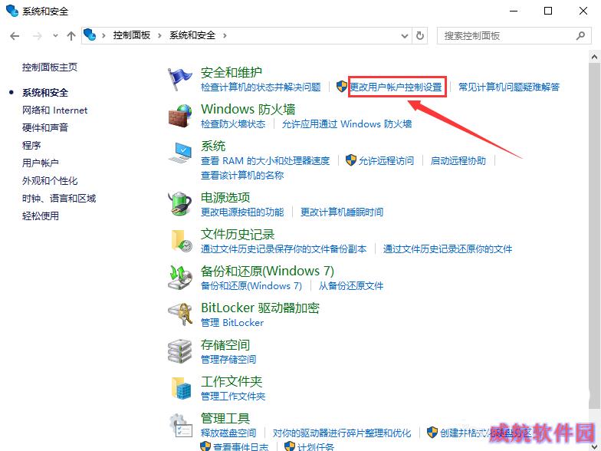The width and height of the screenshot is (601, 451).
Task: Open 用户帐户 category in sidebar
Action: click(x=40, y=163)
